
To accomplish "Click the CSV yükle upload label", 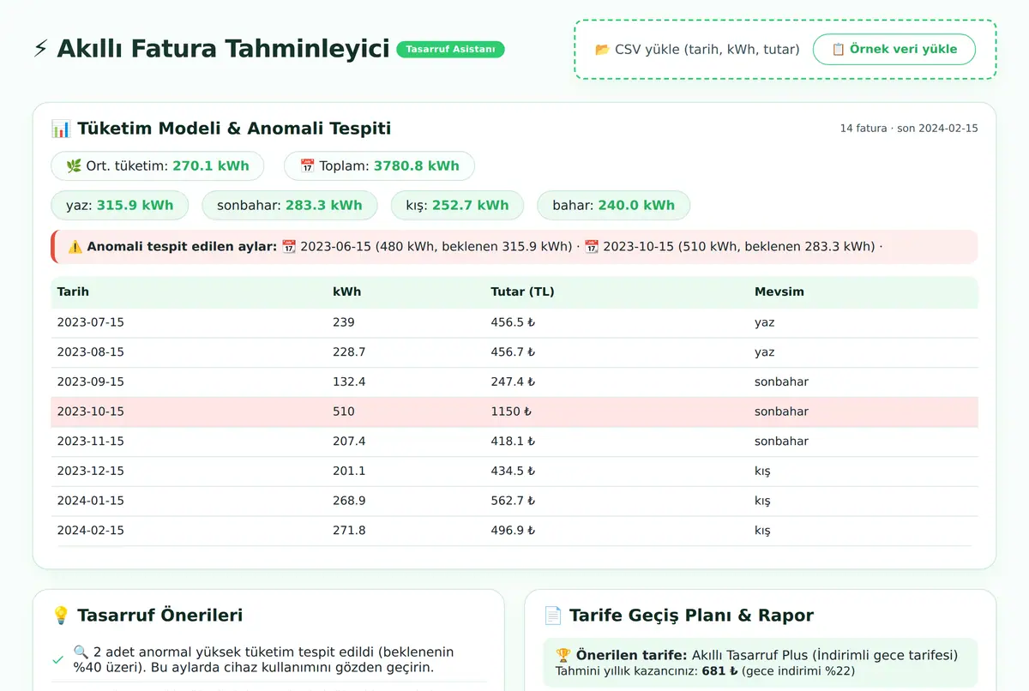I will click(697, 50).
